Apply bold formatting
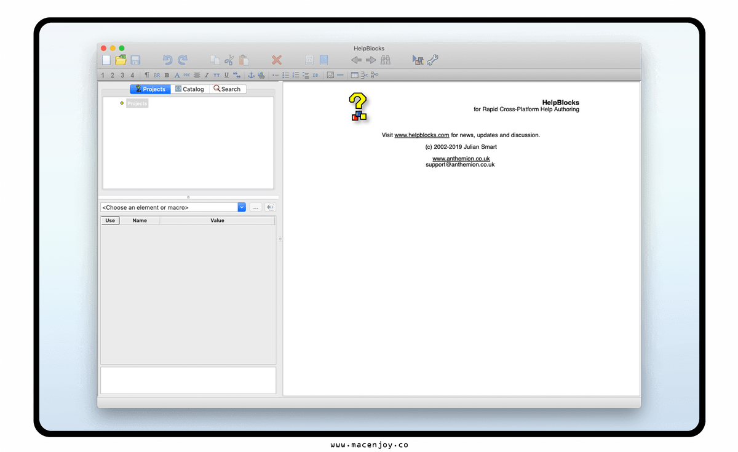This screenshot has height=452, width=738. tap(167, 75)
